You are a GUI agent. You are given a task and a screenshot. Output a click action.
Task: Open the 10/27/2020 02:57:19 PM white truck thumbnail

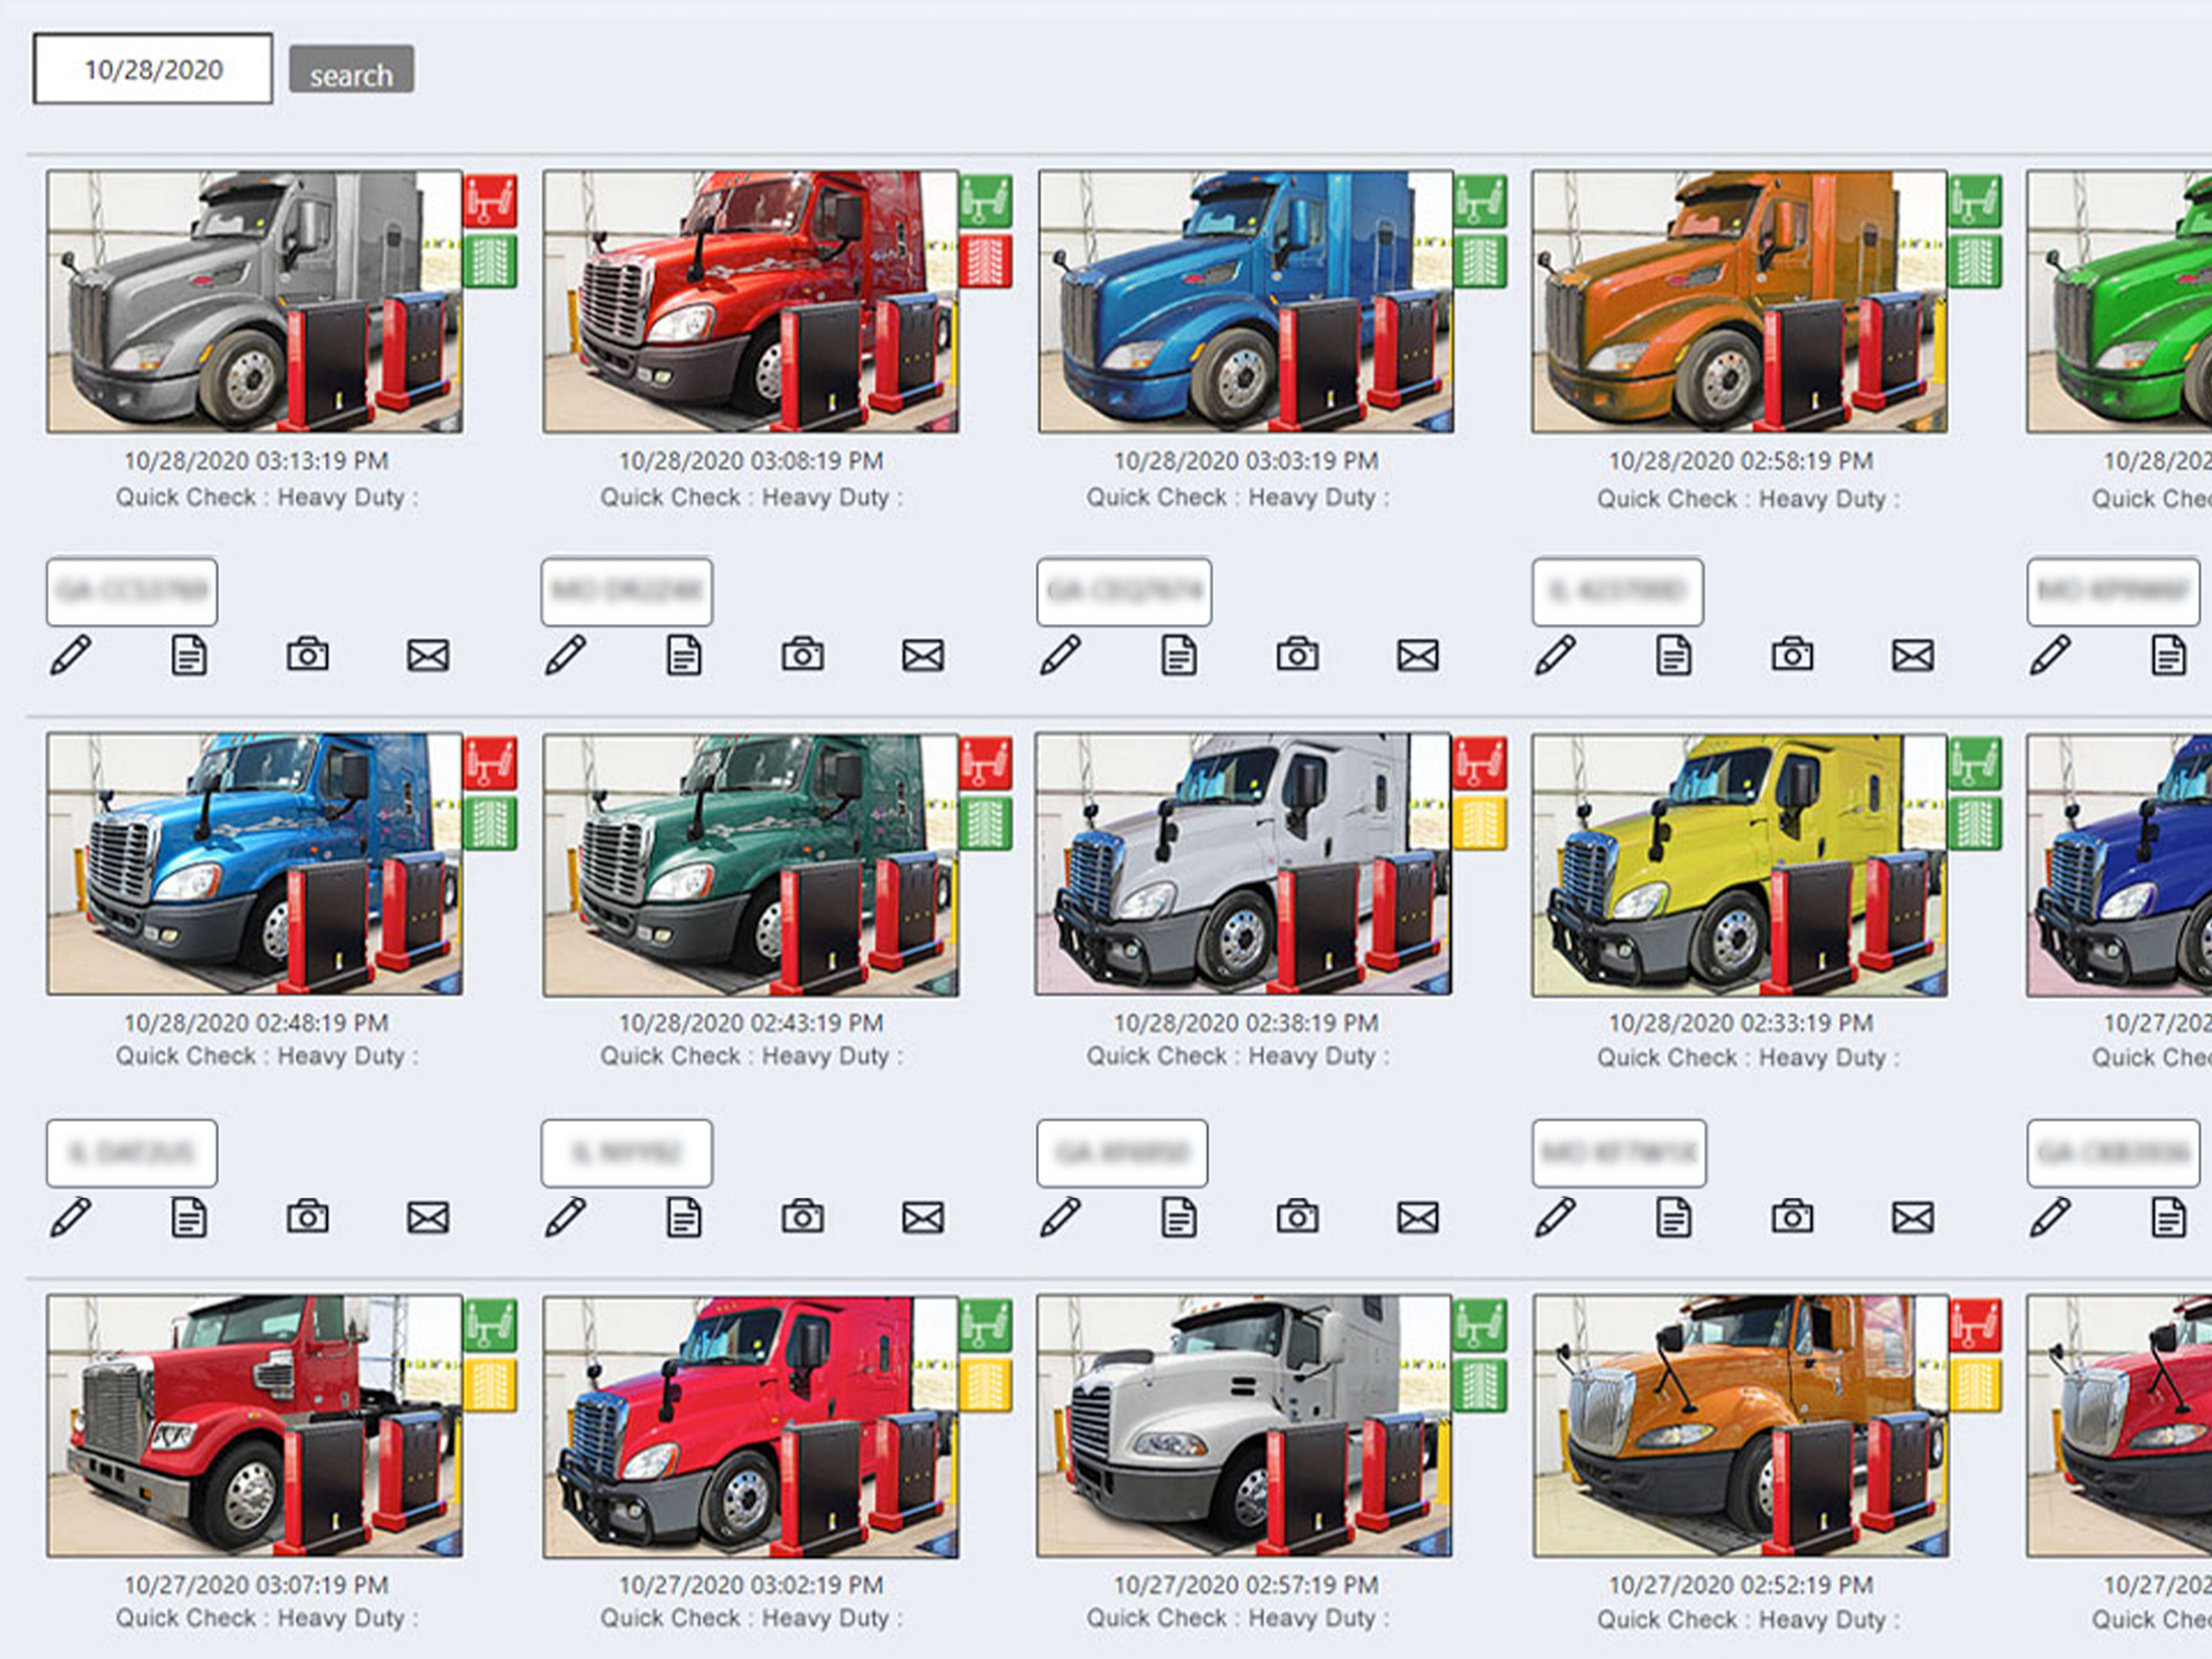[1244, 1426]
